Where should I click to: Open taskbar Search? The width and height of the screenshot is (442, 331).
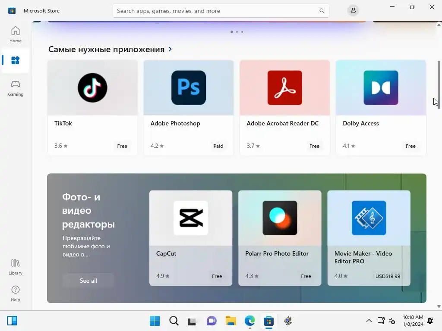tap(174, 321)
